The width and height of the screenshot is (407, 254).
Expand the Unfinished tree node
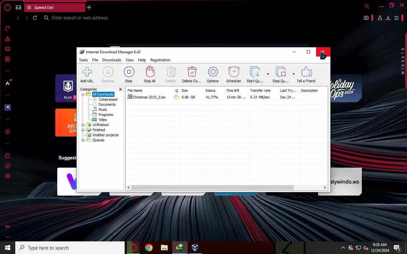pyautogui.click(x=83, y=125)
